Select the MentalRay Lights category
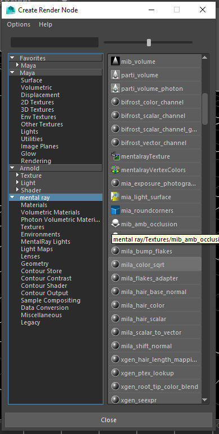This screenshot has width=219, height=434. coord(46,242)
